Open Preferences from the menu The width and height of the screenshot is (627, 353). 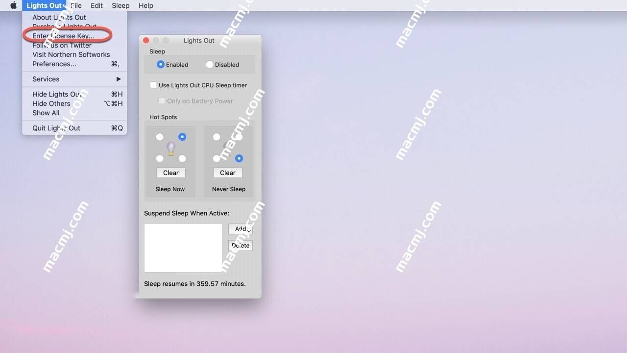coord(74,64)
